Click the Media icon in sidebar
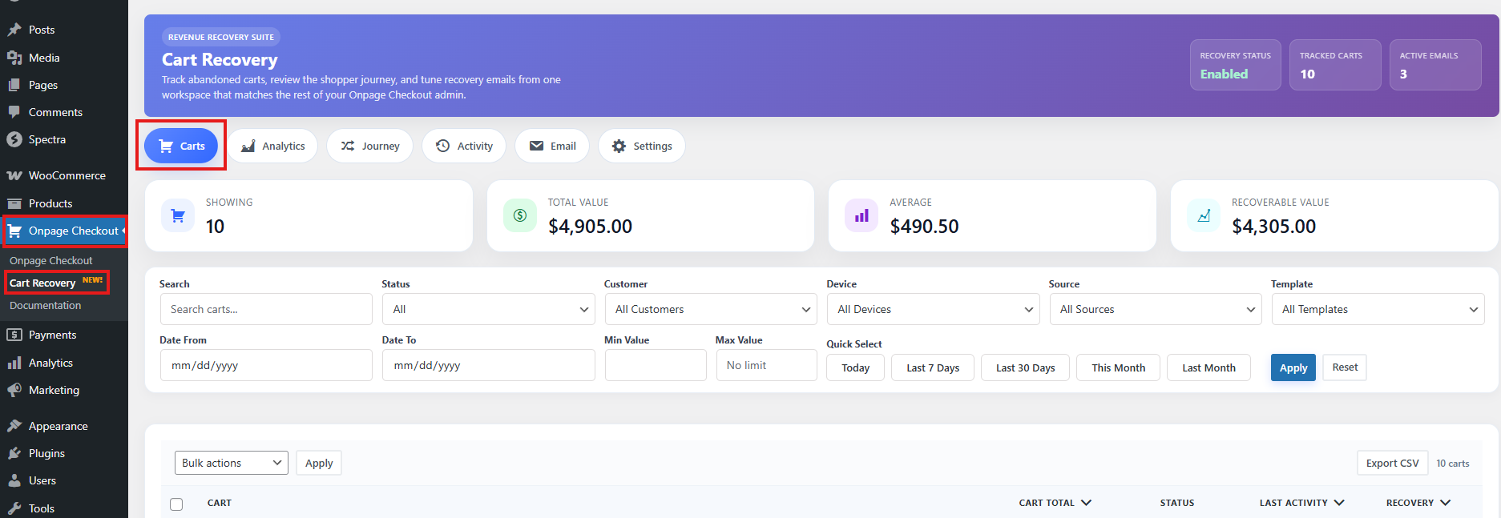This screenshot has width=1501, height=518. pyautogui.click(x=14, y=58)
